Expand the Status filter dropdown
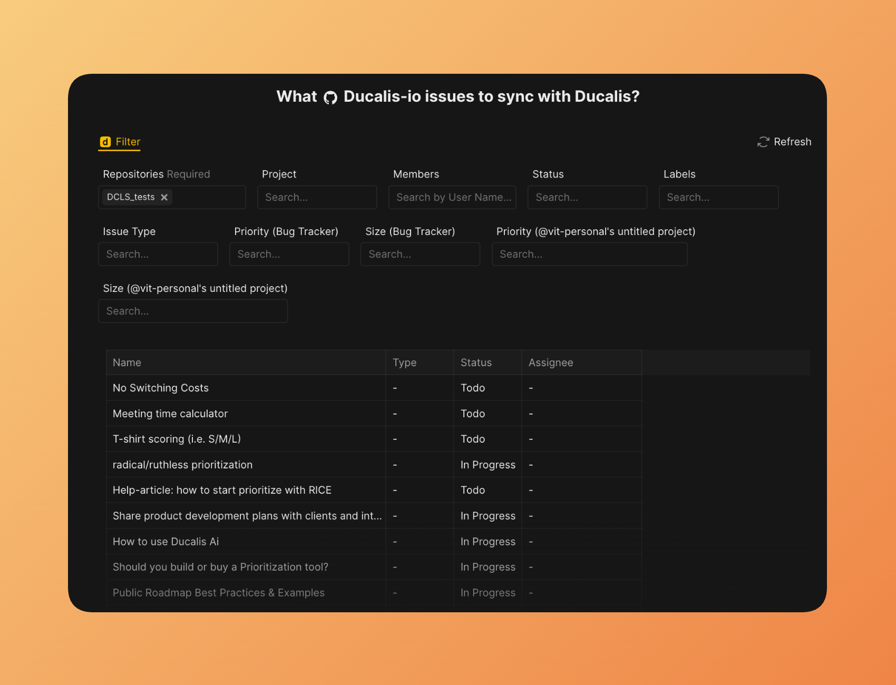 click(587, 197)
